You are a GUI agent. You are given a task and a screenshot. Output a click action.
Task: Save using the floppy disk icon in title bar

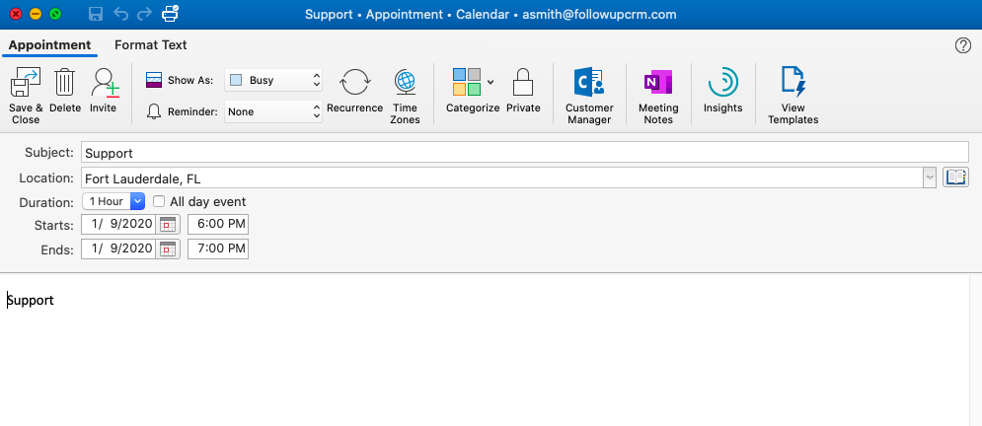coord(96,14)
